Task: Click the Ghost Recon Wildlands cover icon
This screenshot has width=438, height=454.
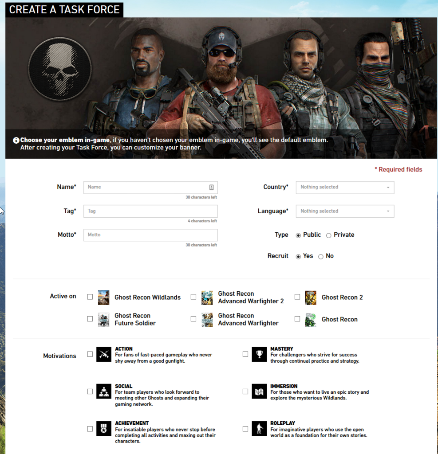Action: click(x=103, y=297)
